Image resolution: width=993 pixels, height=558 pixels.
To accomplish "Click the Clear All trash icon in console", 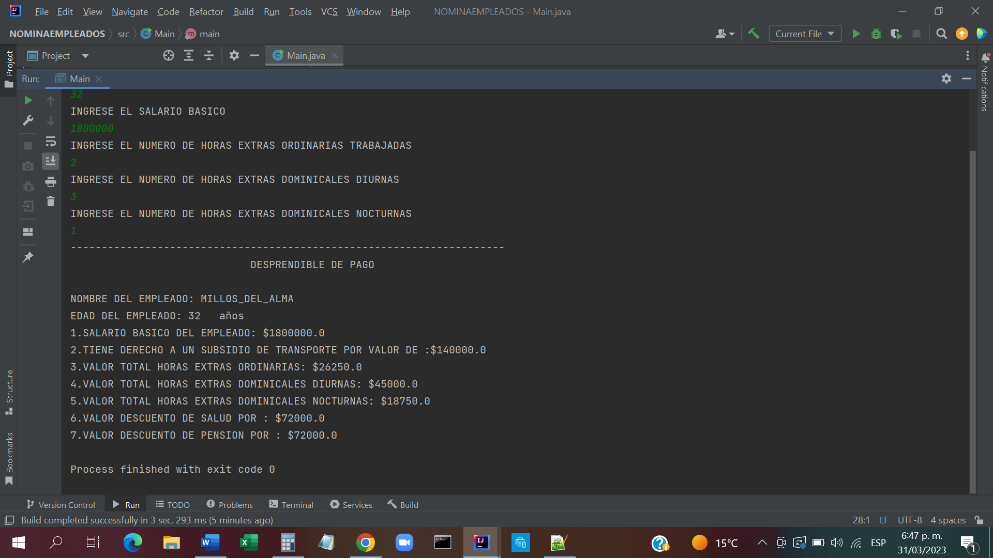I will pyautogui.click(x=51, y=202).
